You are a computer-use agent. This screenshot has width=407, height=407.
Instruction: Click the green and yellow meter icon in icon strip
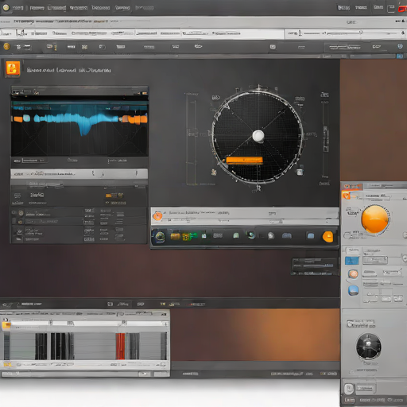tap(189, 236)
